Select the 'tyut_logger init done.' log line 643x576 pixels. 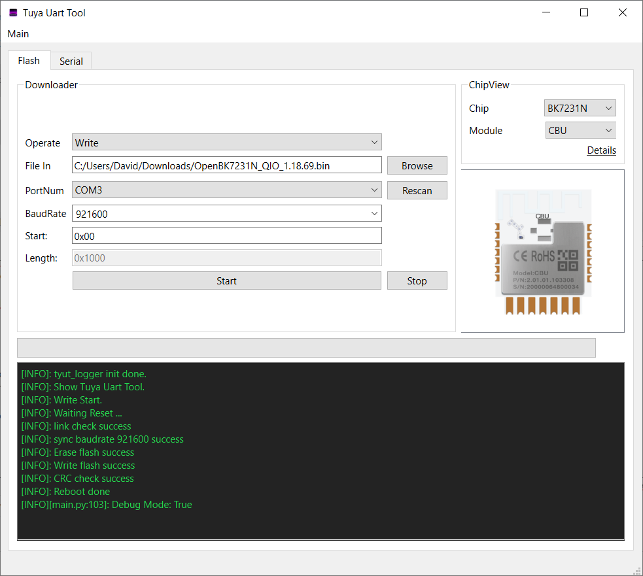click(x=84, y=373)
